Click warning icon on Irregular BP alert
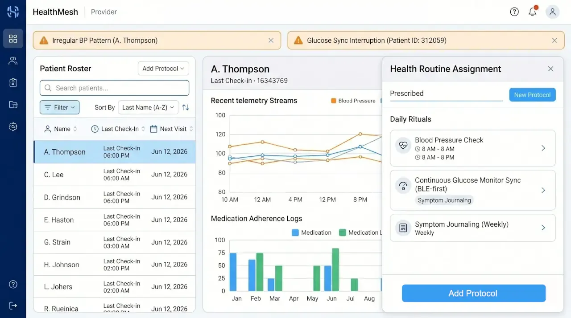The height and width of the screenshot is (318, 571). pos(44,41)
